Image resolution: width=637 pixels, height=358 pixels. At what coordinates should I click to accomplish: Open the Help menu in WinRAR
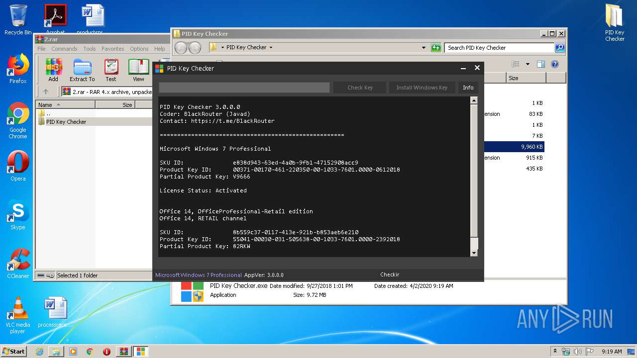click(x=160, y=49)
